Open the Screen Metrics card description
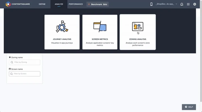Image resolution: width=202 pixels, height=112 pixels. click(100, 44)
